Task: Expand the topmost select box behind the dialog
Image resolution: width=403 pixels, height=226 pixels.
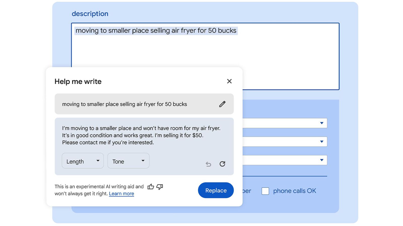Action: (322, 123)
